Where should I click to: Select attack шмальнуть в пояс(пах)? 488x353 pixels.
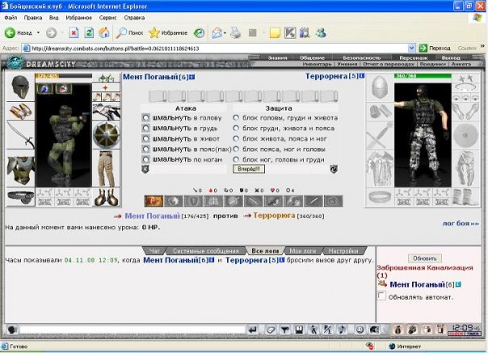145,149
